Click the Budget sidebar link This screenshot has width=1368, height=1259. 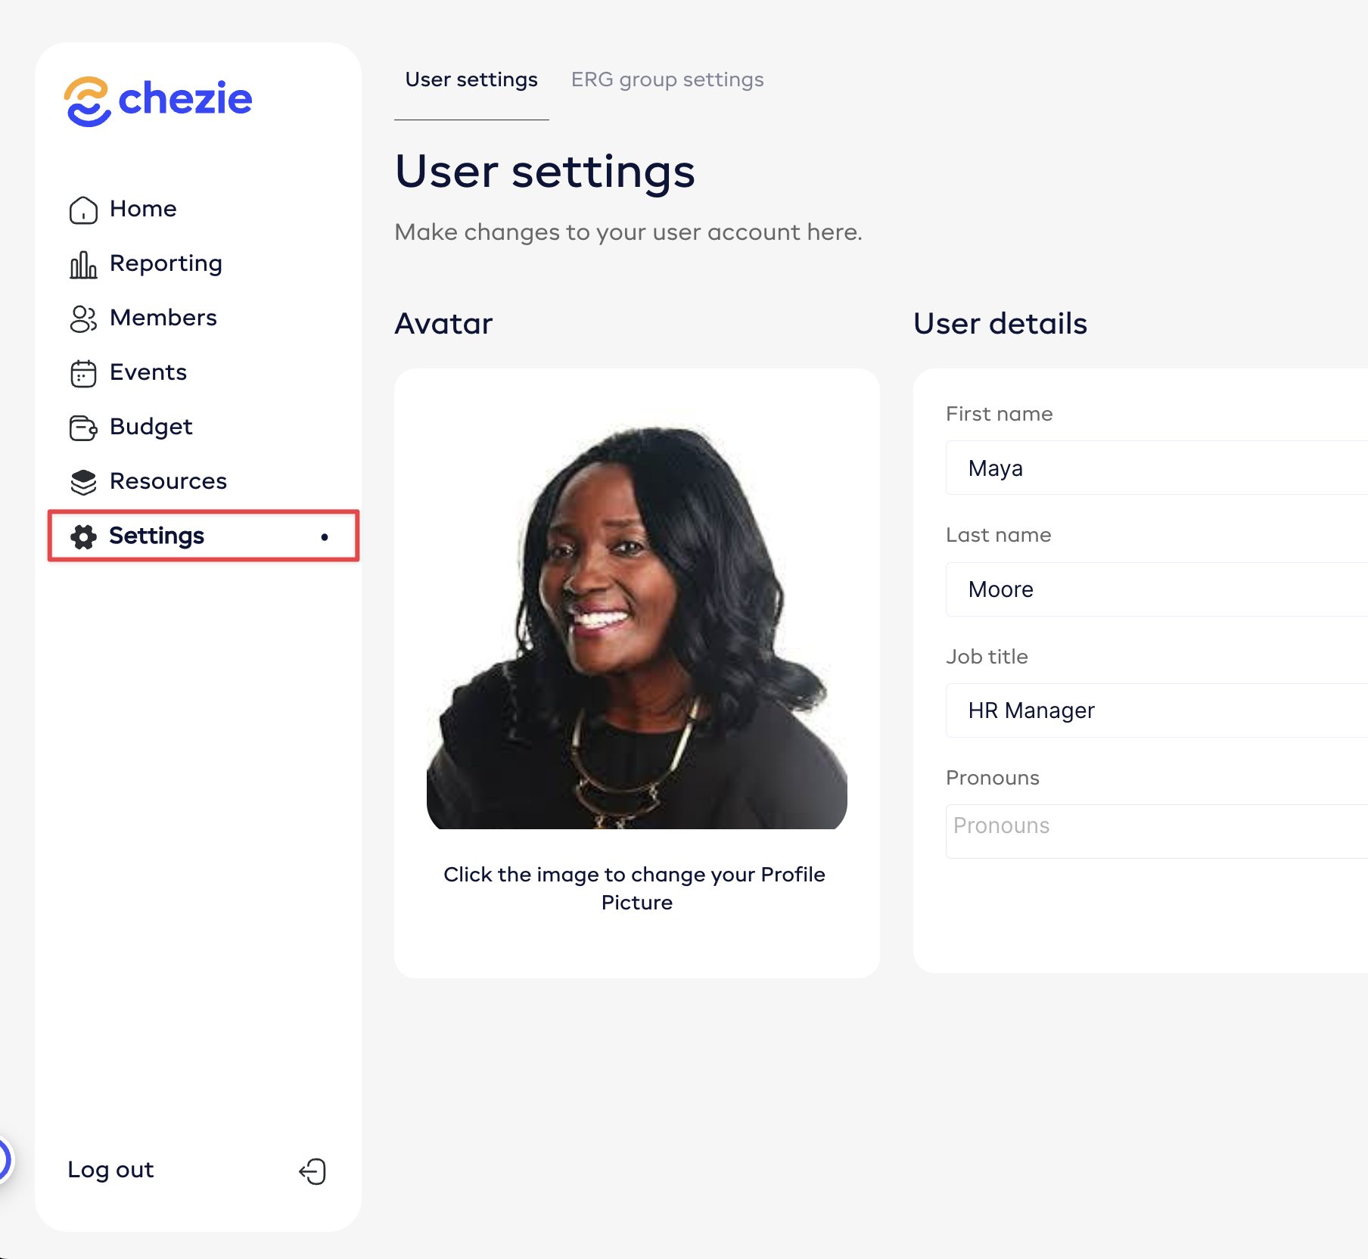[151, 427]
